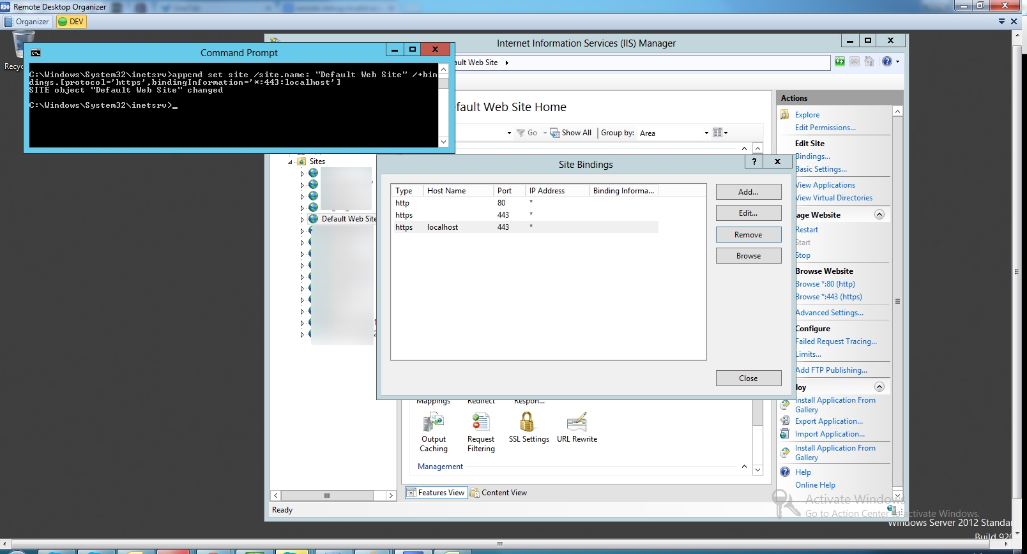This screenshot has height=554, width=1027.
Task: Click Failed Request Tracing... link
Action: click(x=836, y=341)
